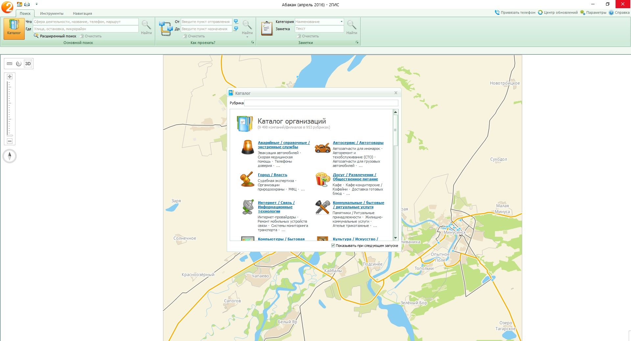Open the Как проехать group dialog launcher
The width and height of the screenshot is (631, 341).
click(x=252, y=43)
